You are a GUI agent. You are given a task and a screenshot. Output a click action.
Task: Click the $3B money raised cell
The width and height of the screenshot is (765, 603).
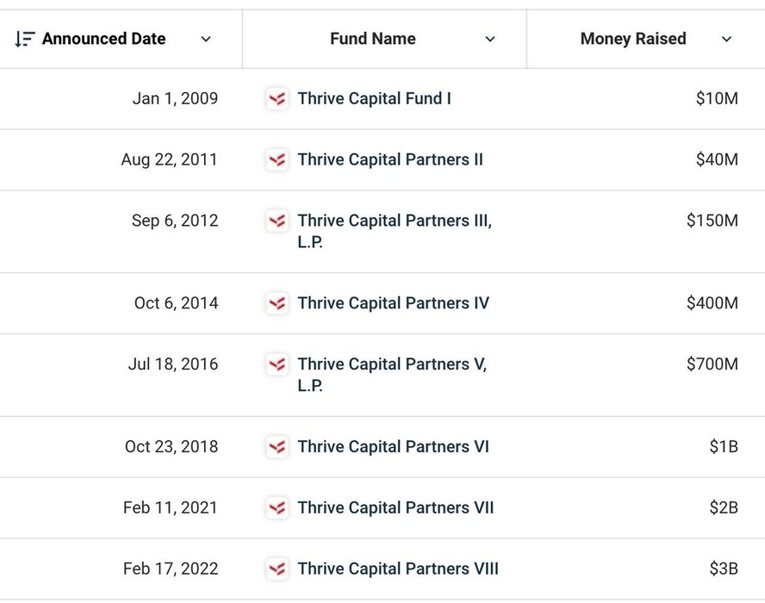tap(723, 569)
